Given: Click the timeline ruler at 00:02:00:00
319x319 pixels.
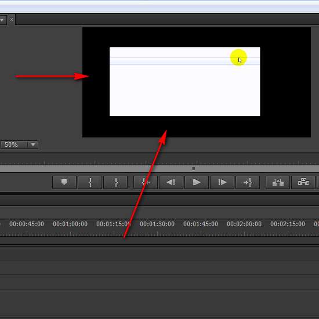Looking at the screenshot, I should [244, 224].
